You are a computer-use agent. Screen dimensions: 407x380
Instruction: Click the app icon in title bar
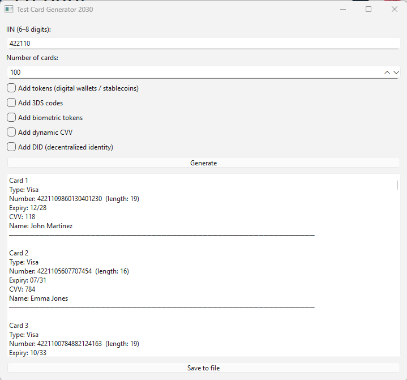(8, 10)
